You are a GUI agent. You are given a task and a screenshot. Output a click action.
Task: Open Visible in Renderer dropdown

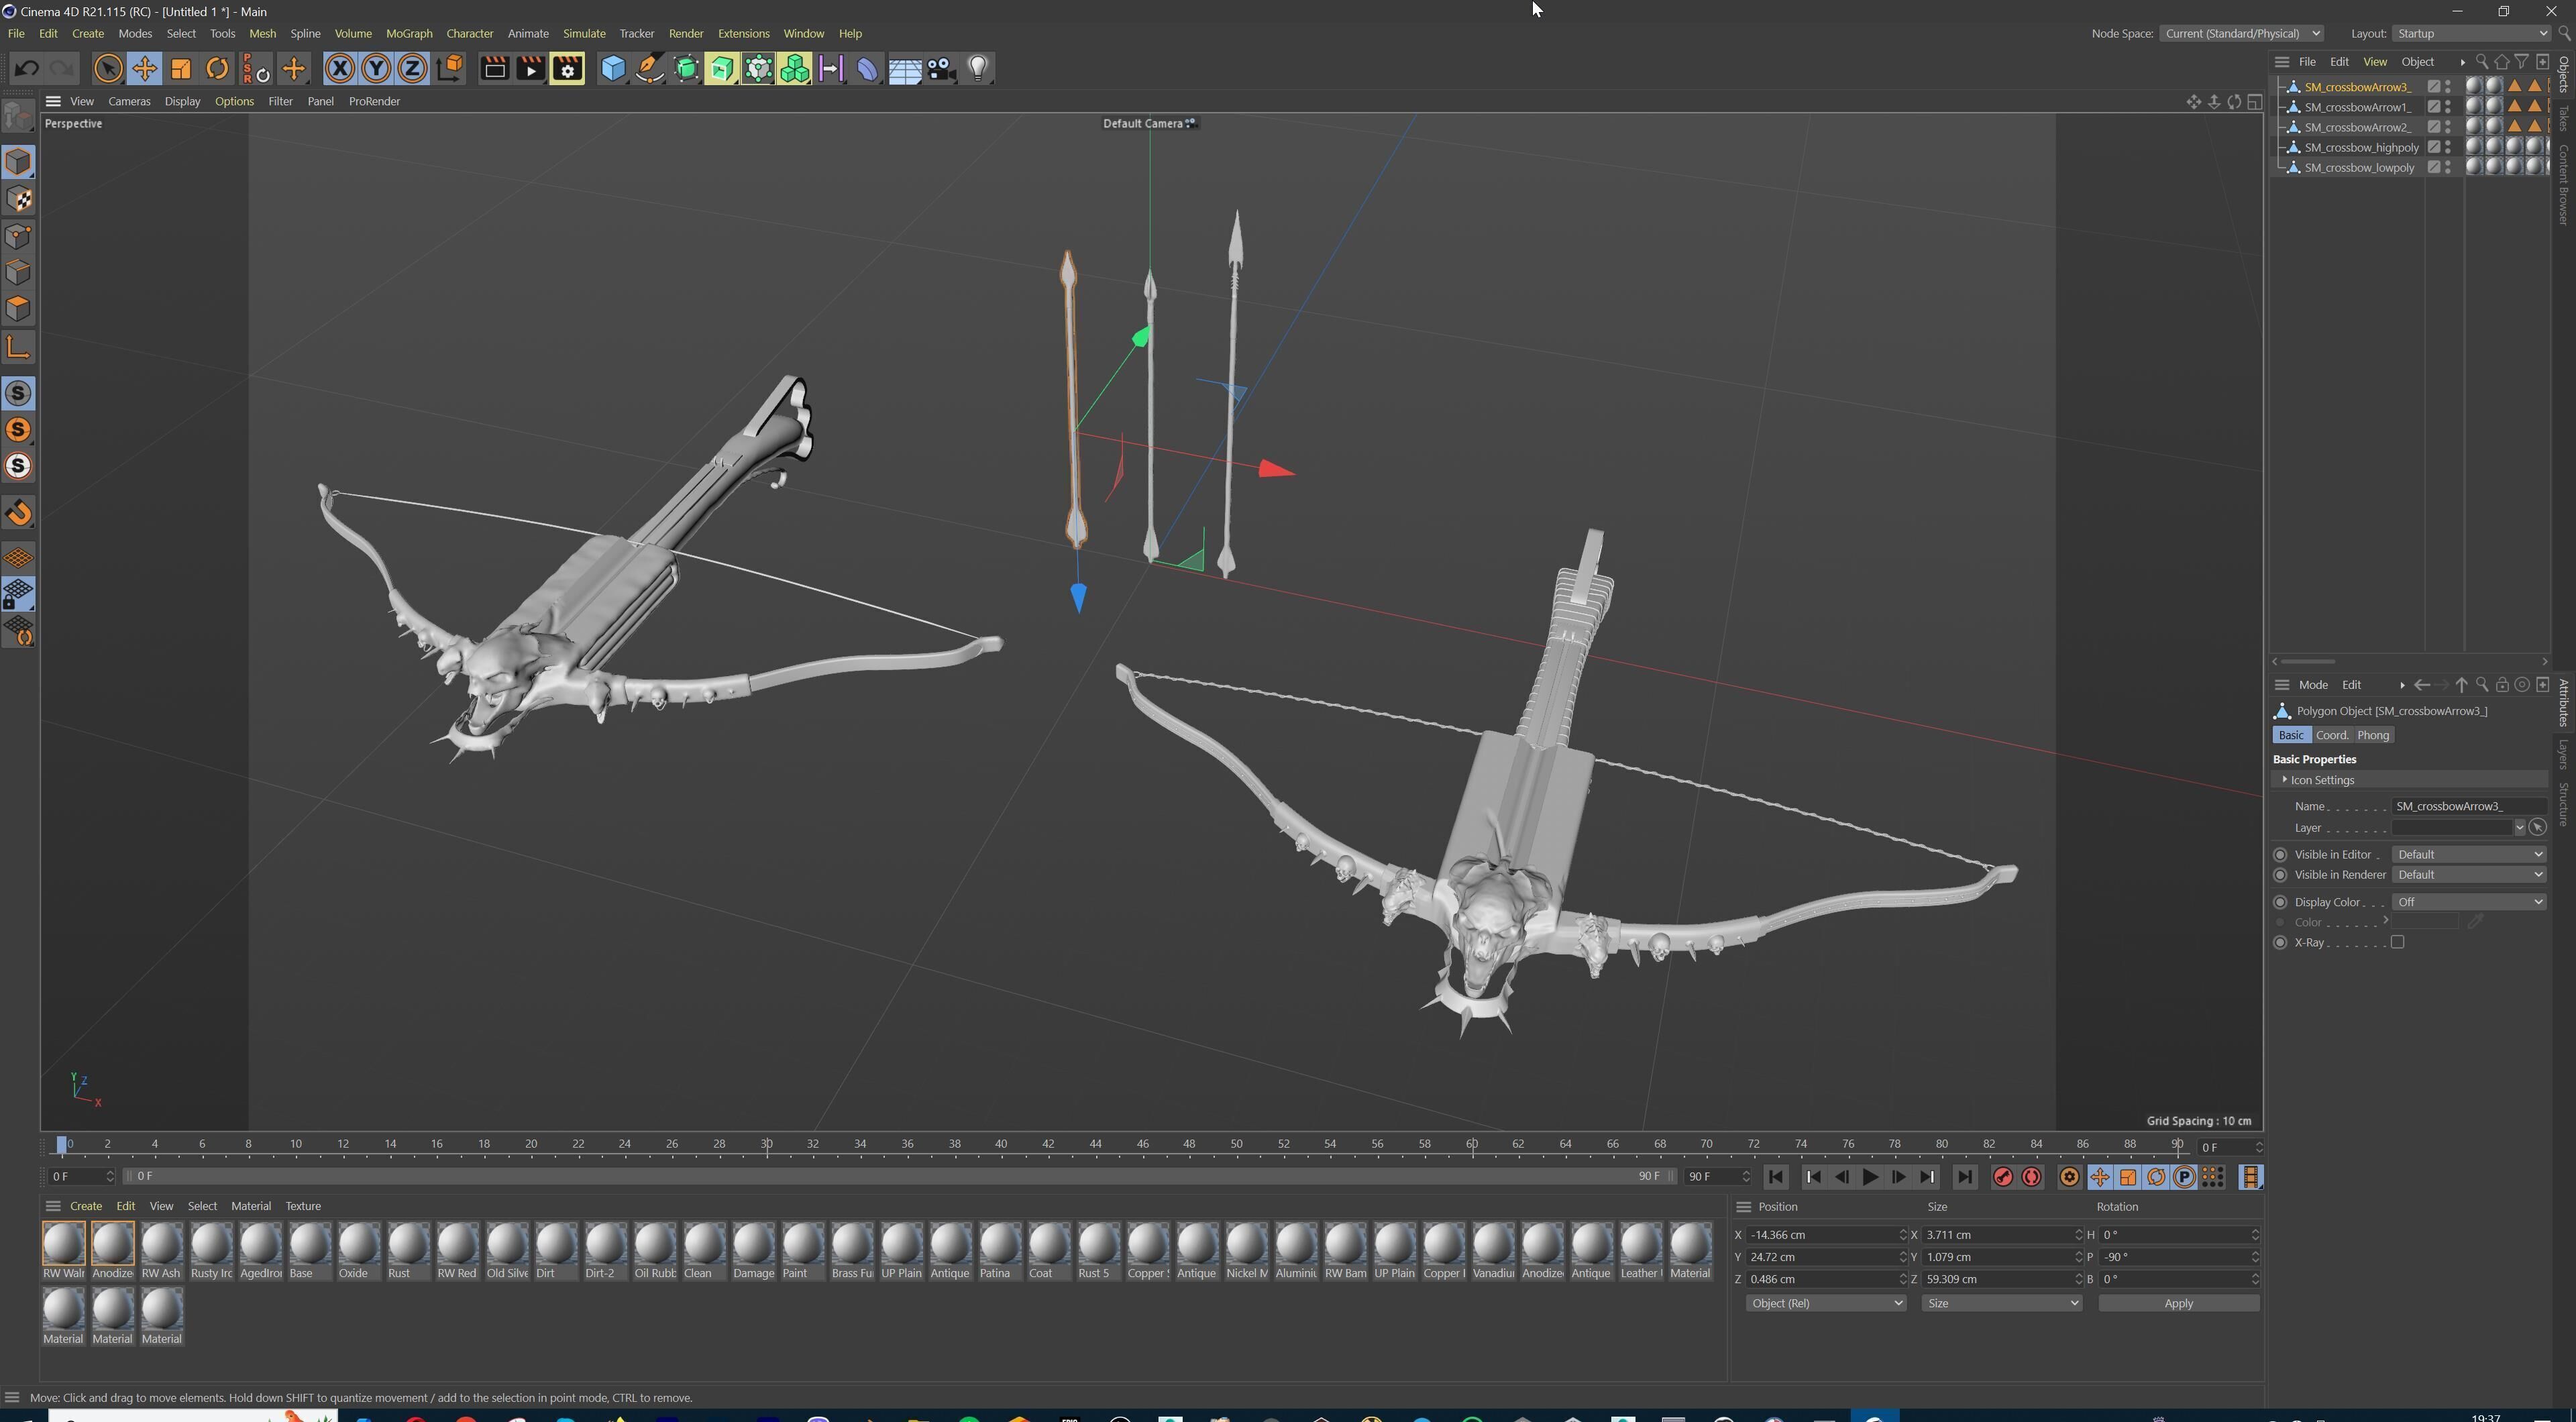coord(2468,875)
